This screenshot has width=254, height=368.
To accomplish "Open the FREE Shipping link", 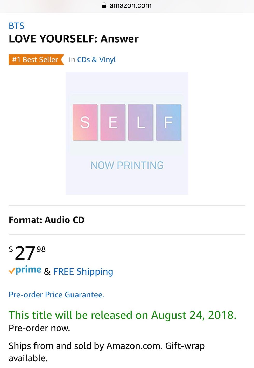I will pyautogui.click(x=83, y=272).
